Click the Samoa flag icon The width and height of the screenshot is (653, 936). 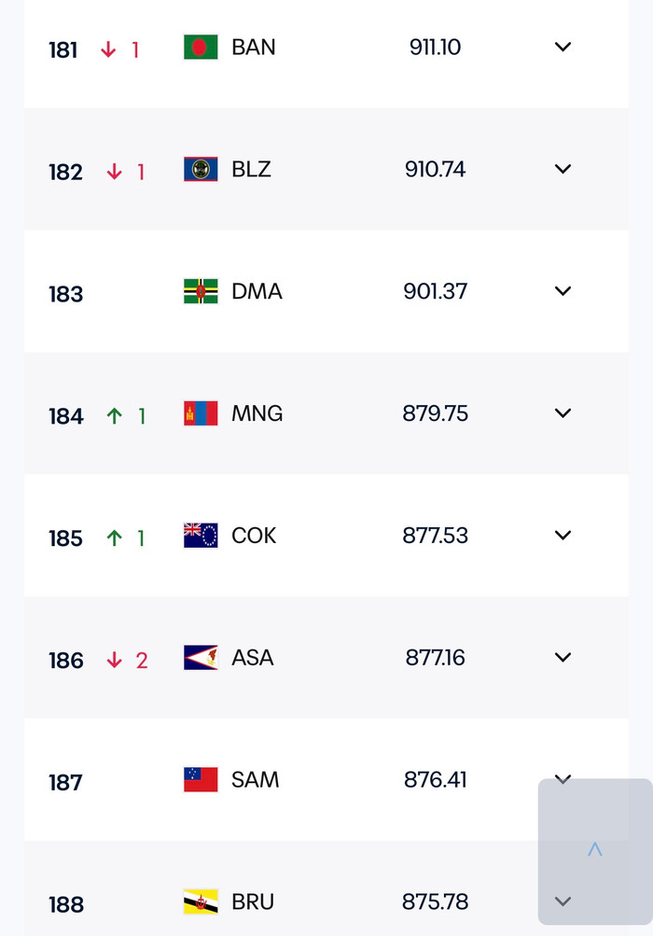[x=201, y=780]
